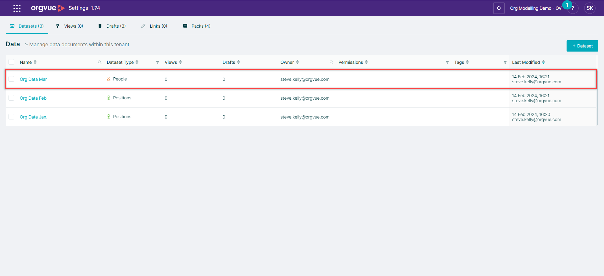Image resolution: width=604 pixels, height=276 pixels.
Task: Click the Last Modified column header
Action: (x=526, y=62)
